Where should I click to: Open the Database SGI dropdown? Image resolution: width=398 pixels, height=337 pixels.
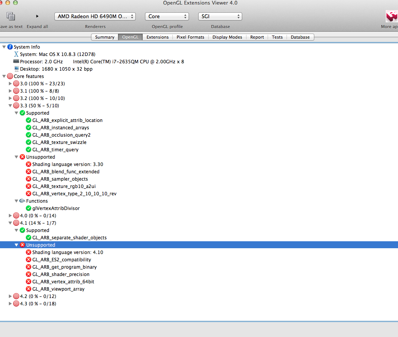(x=220, y=17)
